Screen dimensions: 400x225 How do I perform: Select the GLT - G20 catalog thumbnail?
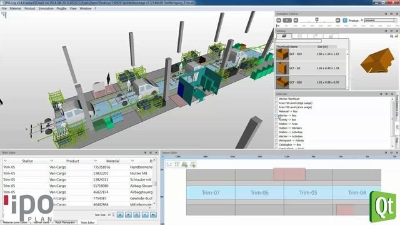pyautogui.click(x=282, y=82)
